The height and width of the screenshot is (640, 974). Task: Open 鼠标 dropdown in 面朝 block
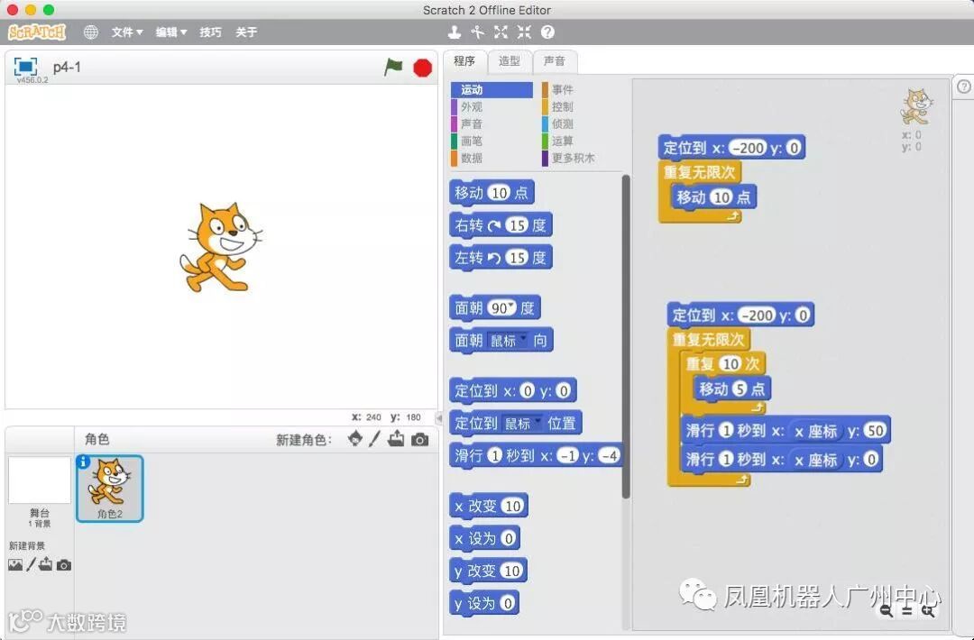523,338
